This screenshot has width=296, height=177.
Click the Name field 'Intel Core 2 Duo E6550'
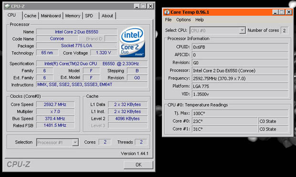click(77, 31)
